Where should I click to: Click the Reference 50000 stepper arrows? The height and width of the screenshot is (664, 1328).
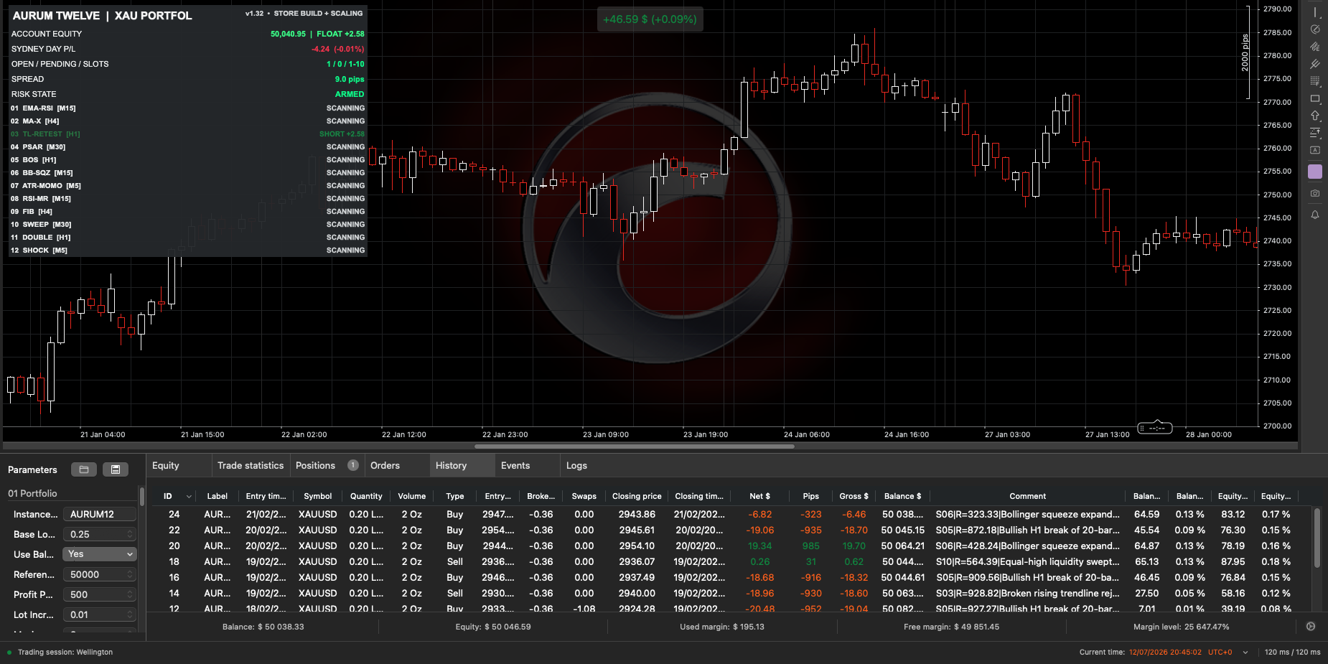pyautogui.click(x=130, y=574)
